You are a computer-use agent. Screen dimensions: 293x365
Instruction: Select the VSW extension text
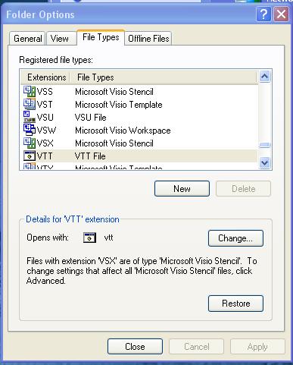point(46,131)
